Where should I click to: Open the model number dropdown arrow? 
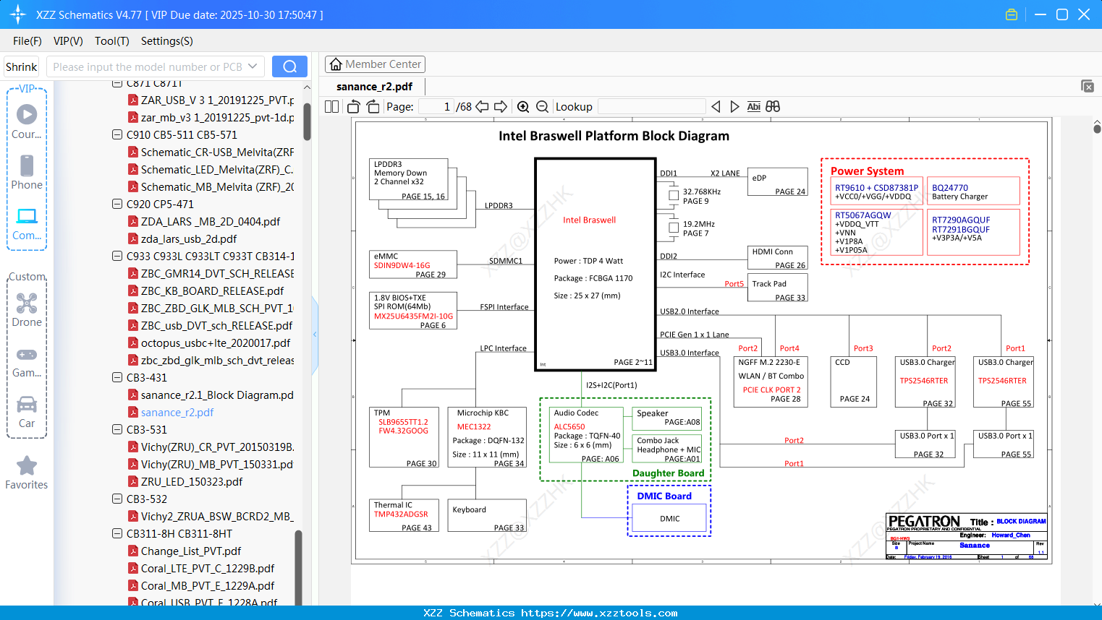(x=253, y=66)
